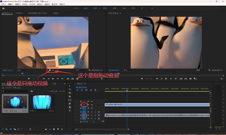Screen dimensions: 226x135
Task: Select the Selection tool arrow
Action: (x=70, y=86)
